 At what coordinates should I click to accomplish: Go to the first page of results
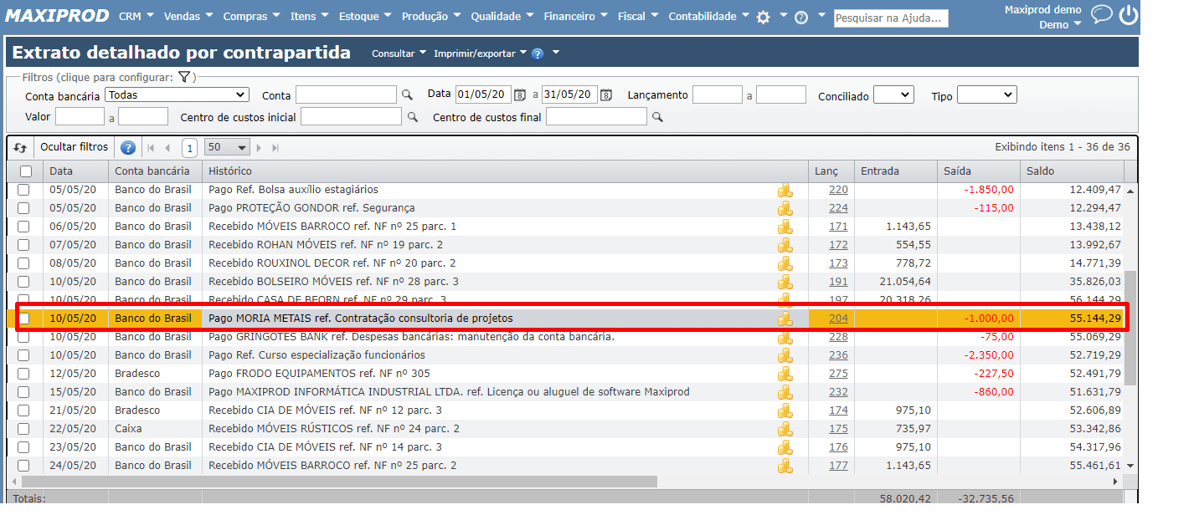pyautogui.click(x=152, y=148)
